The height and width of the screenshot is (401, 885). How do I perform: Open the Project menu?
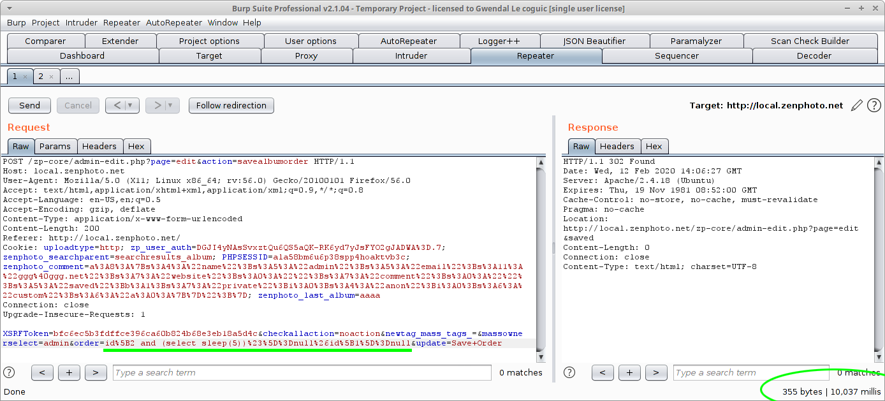(46, 22)
